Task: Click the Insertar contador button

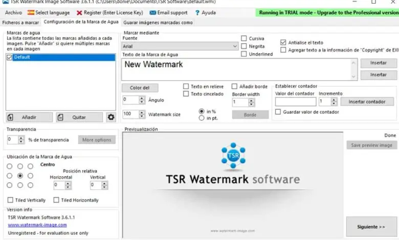Action: click(x=367, y=102)
